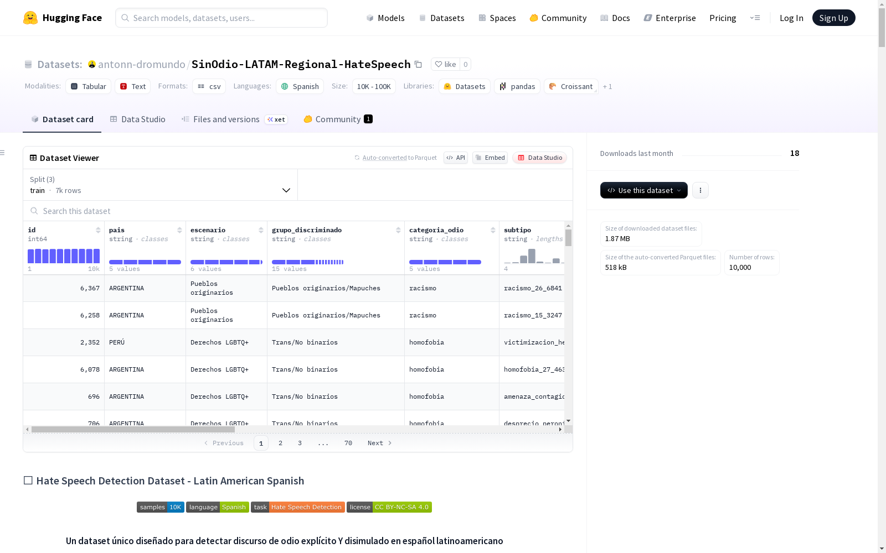Go to Datasets in top navigation
This screenshot has height=553, width=886.
coord(441,18)
